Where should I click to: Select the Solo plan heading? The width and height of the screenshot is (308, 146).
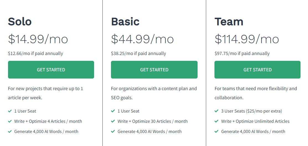(x=20, y=22)
